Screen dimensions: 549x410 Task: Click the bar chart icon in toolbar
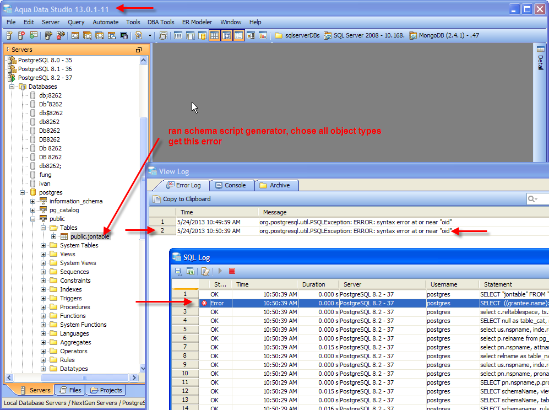pyautogui.click(x=263, y=35)
